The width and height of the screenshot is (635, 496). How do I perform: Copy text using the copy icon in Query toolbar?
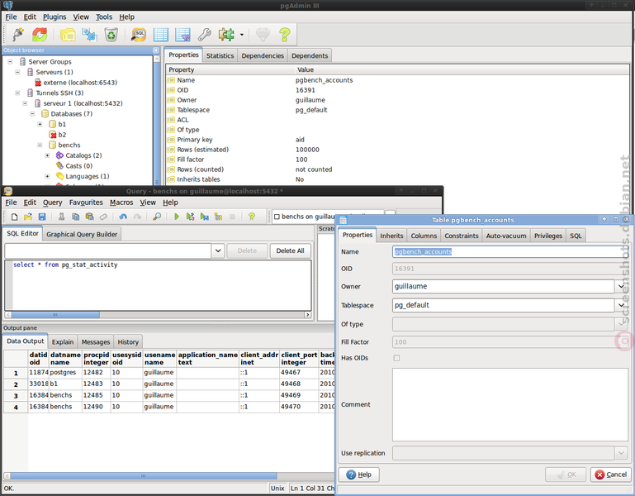[x=75, y=217]
